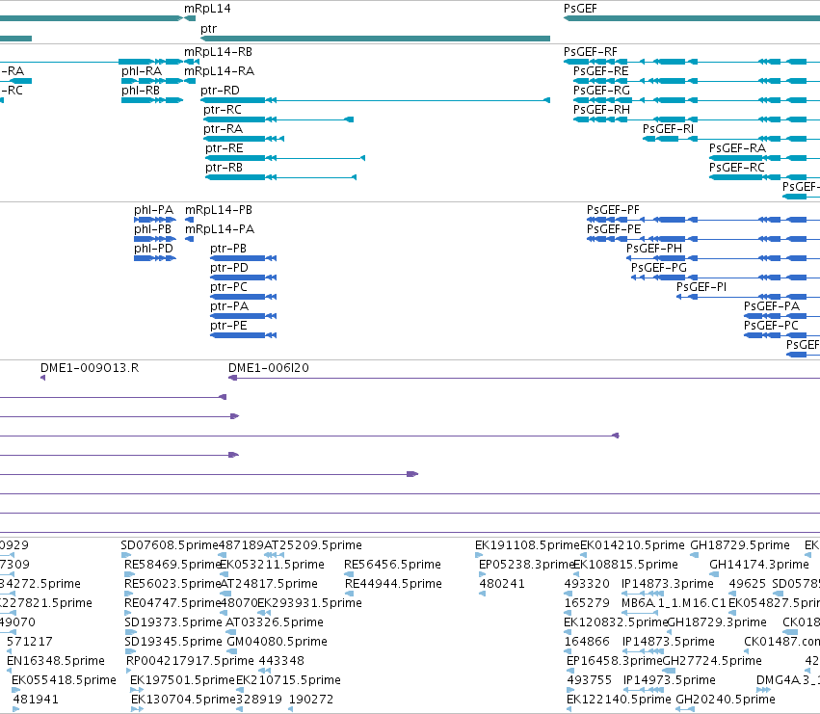Select the PsGEF gene label
Screen dimensions: 820x714
click(580, 9)
